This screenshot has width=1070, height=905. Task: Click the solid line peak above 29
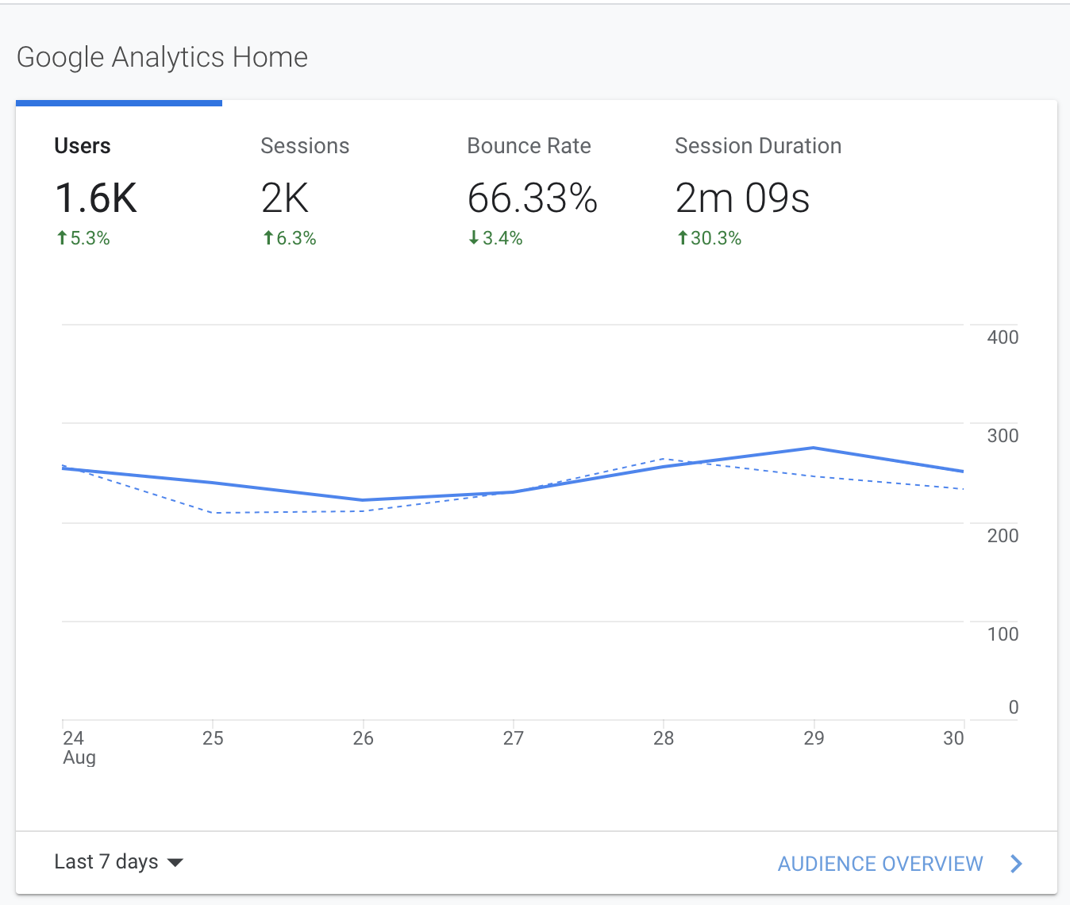point(814,448)
